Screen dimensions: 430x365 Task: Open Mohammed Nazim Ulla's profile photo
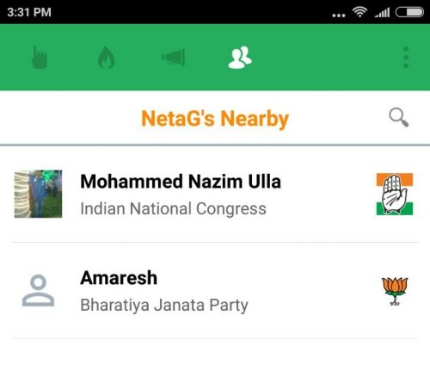click(x=38, y=194)
